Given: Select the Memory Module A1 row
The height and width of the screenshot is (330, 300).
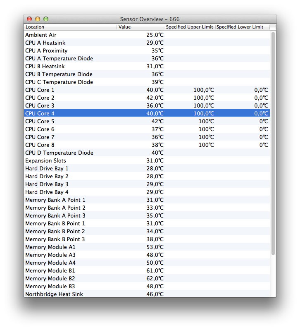Looking at the screenshot, I should (147, 247).
